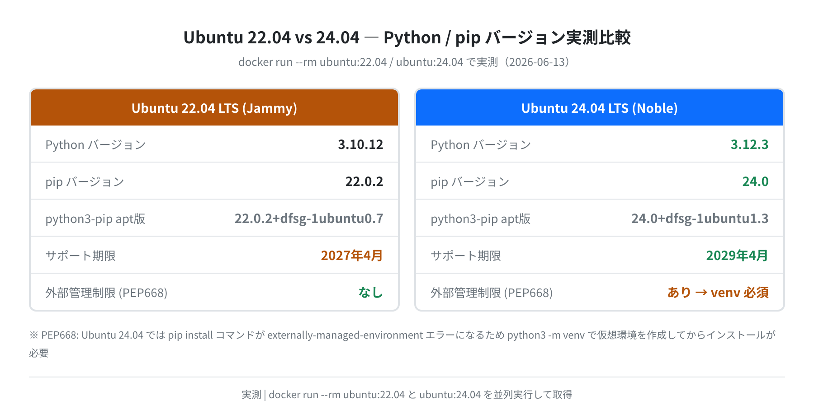The image size is (814, 419).
Task: Click support deadline 2027年4月
Action: tap(352, 256)
